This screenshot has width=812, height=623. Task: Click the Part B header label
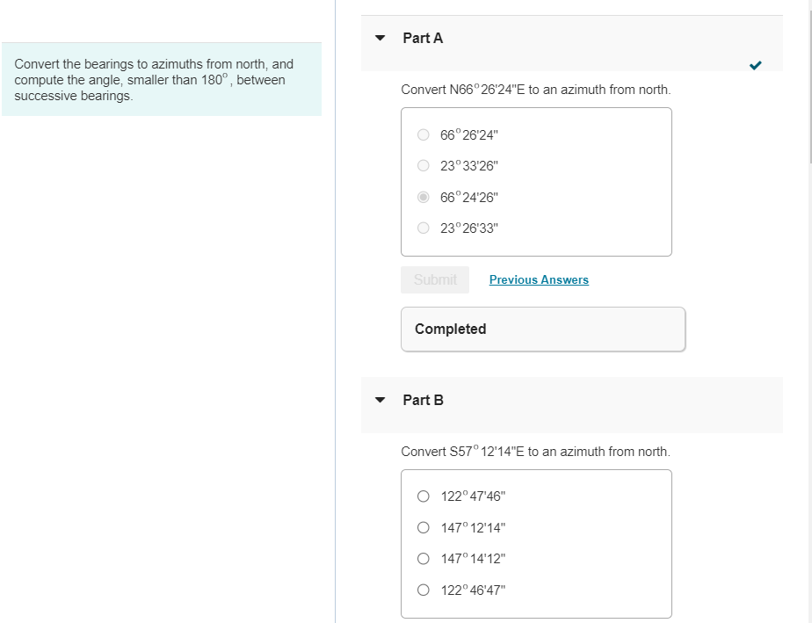(422, 400)
